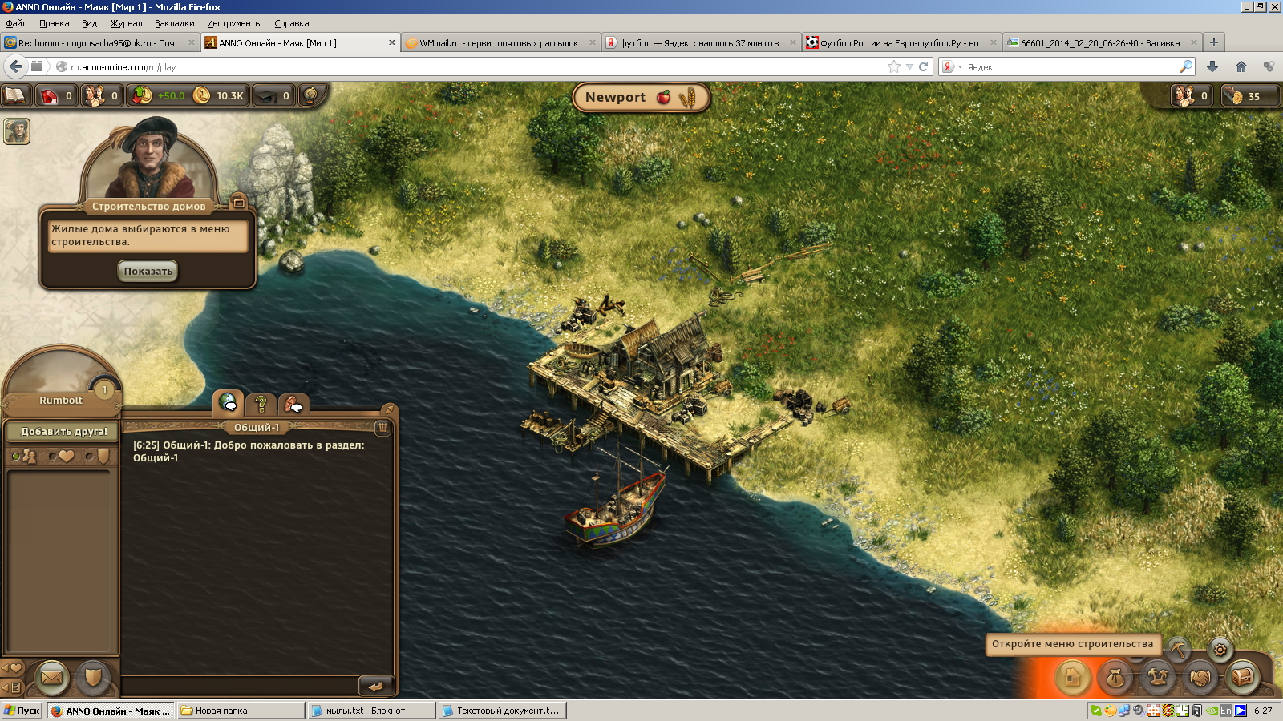
Task: Open the Инструменты menu
Action: tap(234, 23)
